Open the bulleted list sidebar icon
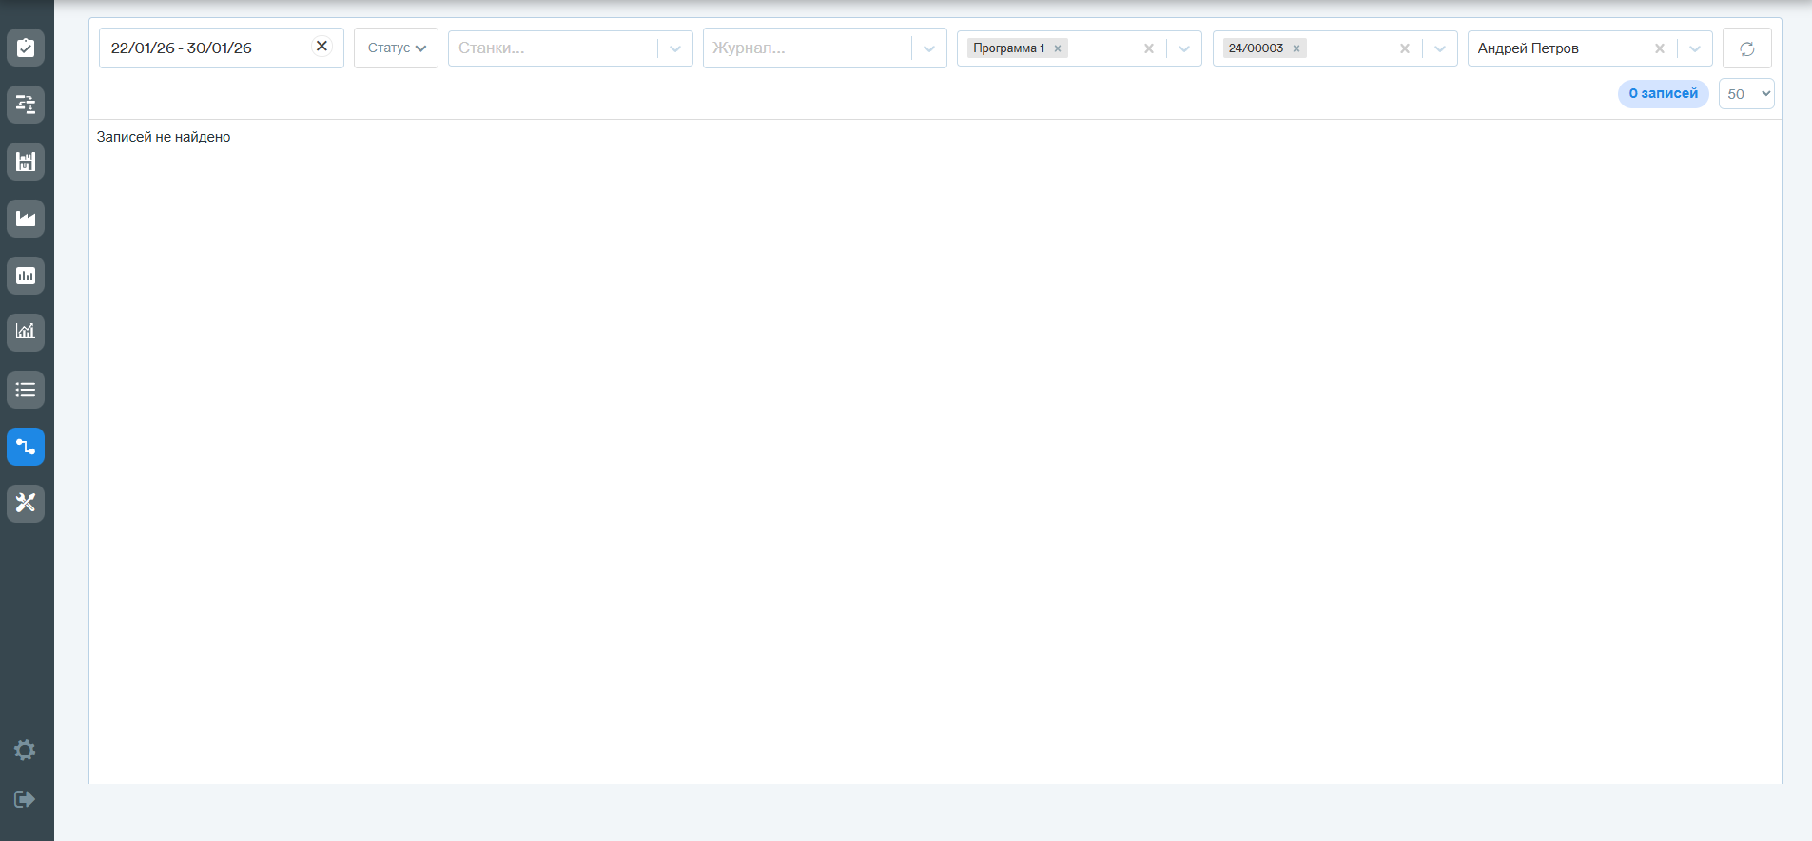This screenshot has width=1812, height=841. (26, 390)
